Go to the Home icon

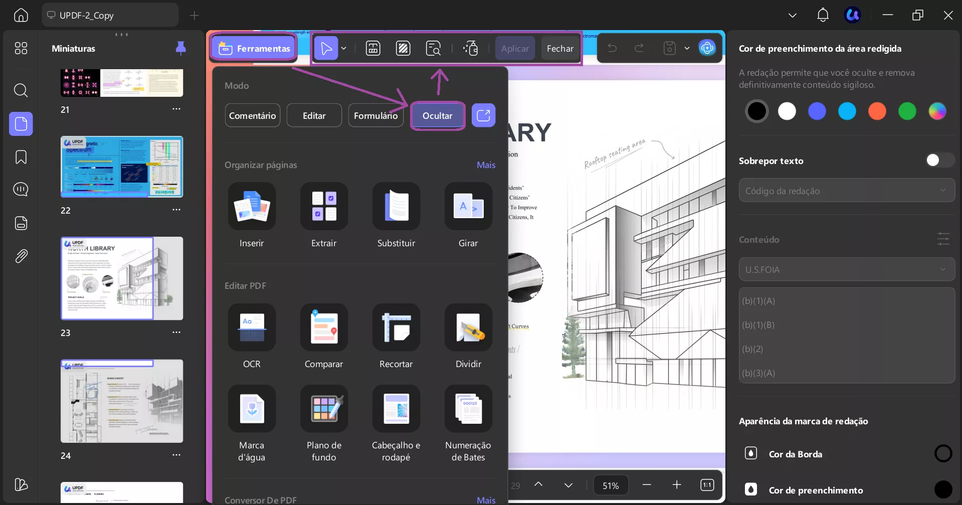coord(21,15)
